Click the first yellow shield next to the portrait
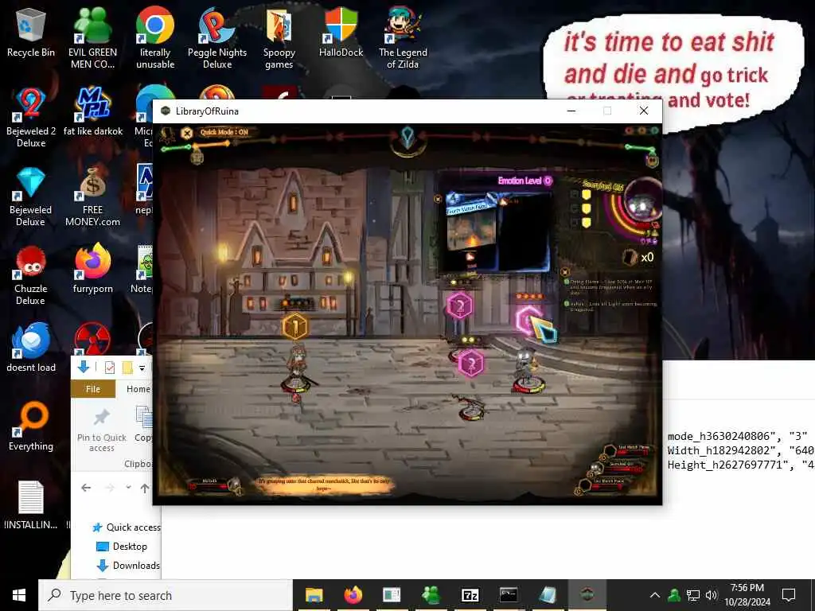 coord(587,194)
